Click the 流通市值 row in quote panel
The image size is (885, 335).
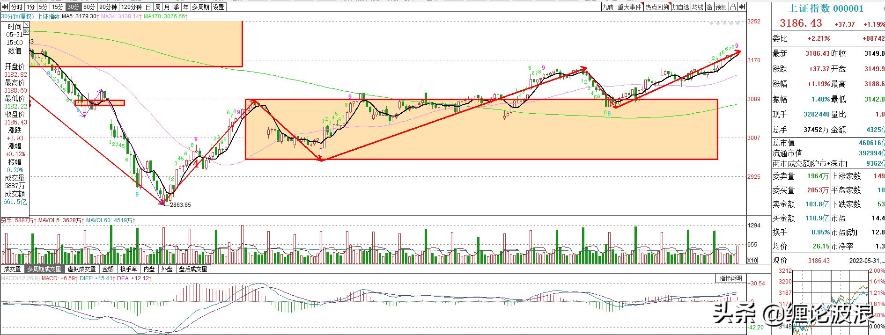click(828, 153)
